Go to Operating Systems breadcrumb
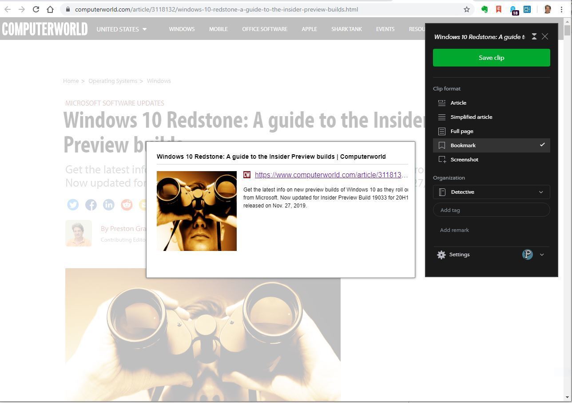This screenshot has width=572, height=403. [x=113, y=81]
